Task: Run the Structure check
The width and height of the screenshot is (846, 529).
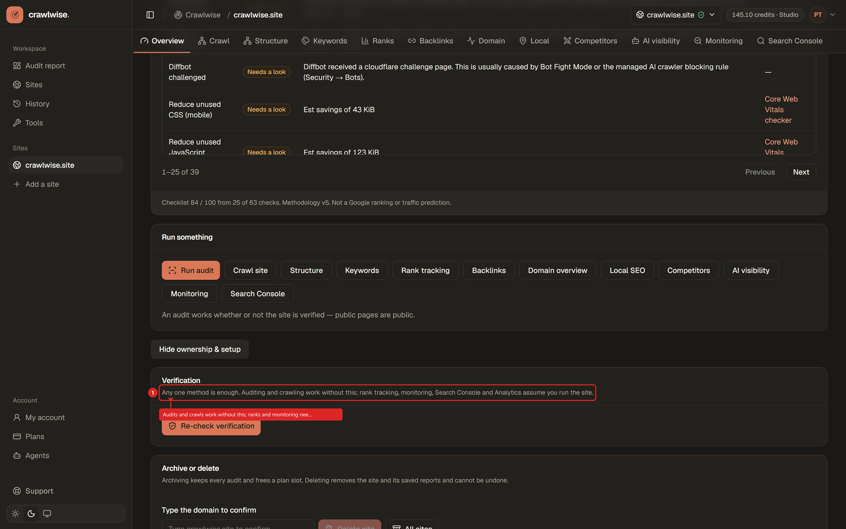Action: 306,270
